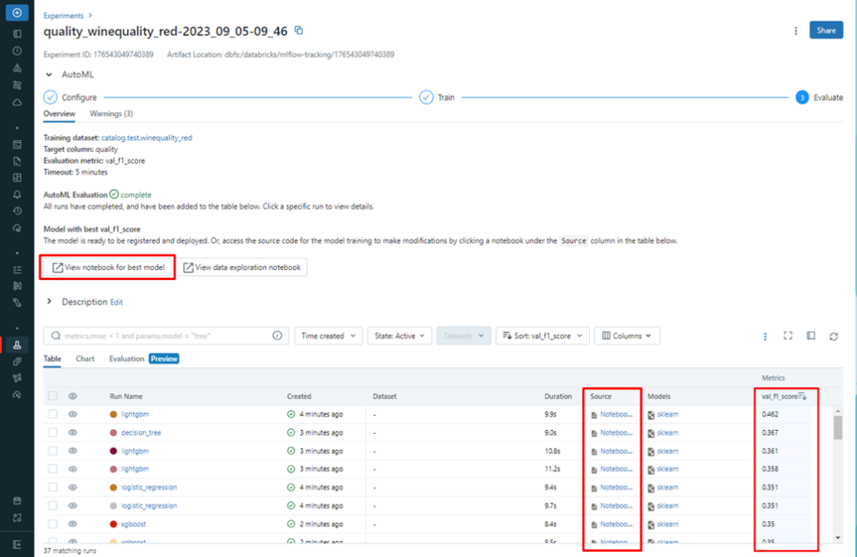
Task: Select all runs via the header checkbox
Action: pos(52,396)
